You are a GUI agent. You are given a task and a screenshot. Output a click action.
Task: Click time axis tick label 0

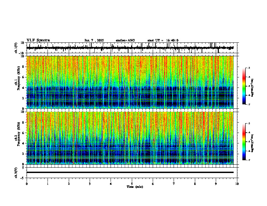pos(27,184)
